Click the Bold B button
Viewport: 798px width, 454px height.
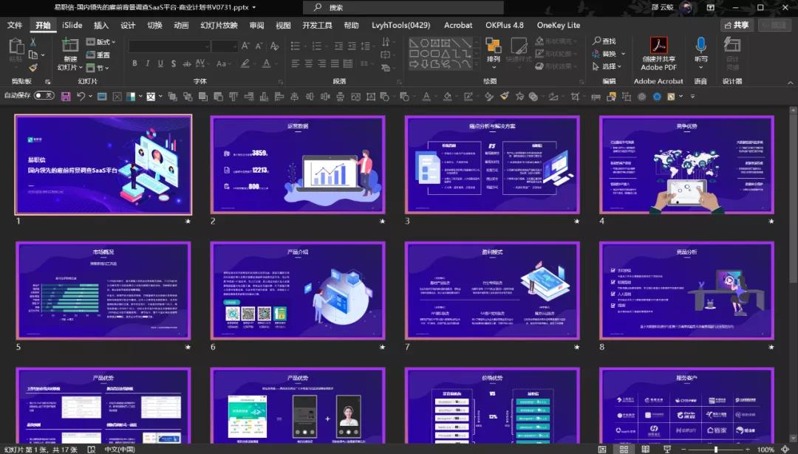134,63
